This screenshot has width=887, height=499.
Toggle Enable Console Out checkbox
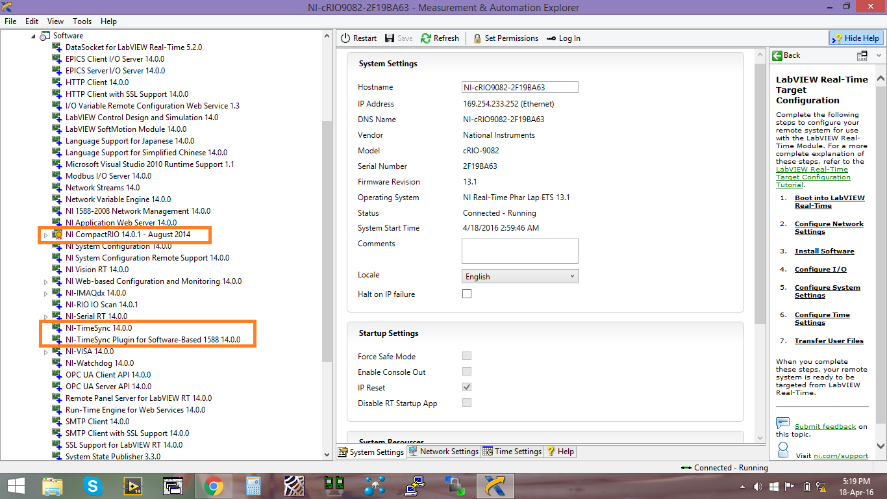[467, 372]
